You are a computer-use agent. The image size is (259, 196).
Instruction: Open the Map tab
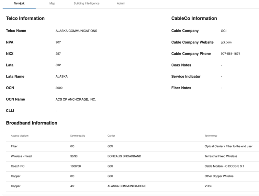point(52,4)
